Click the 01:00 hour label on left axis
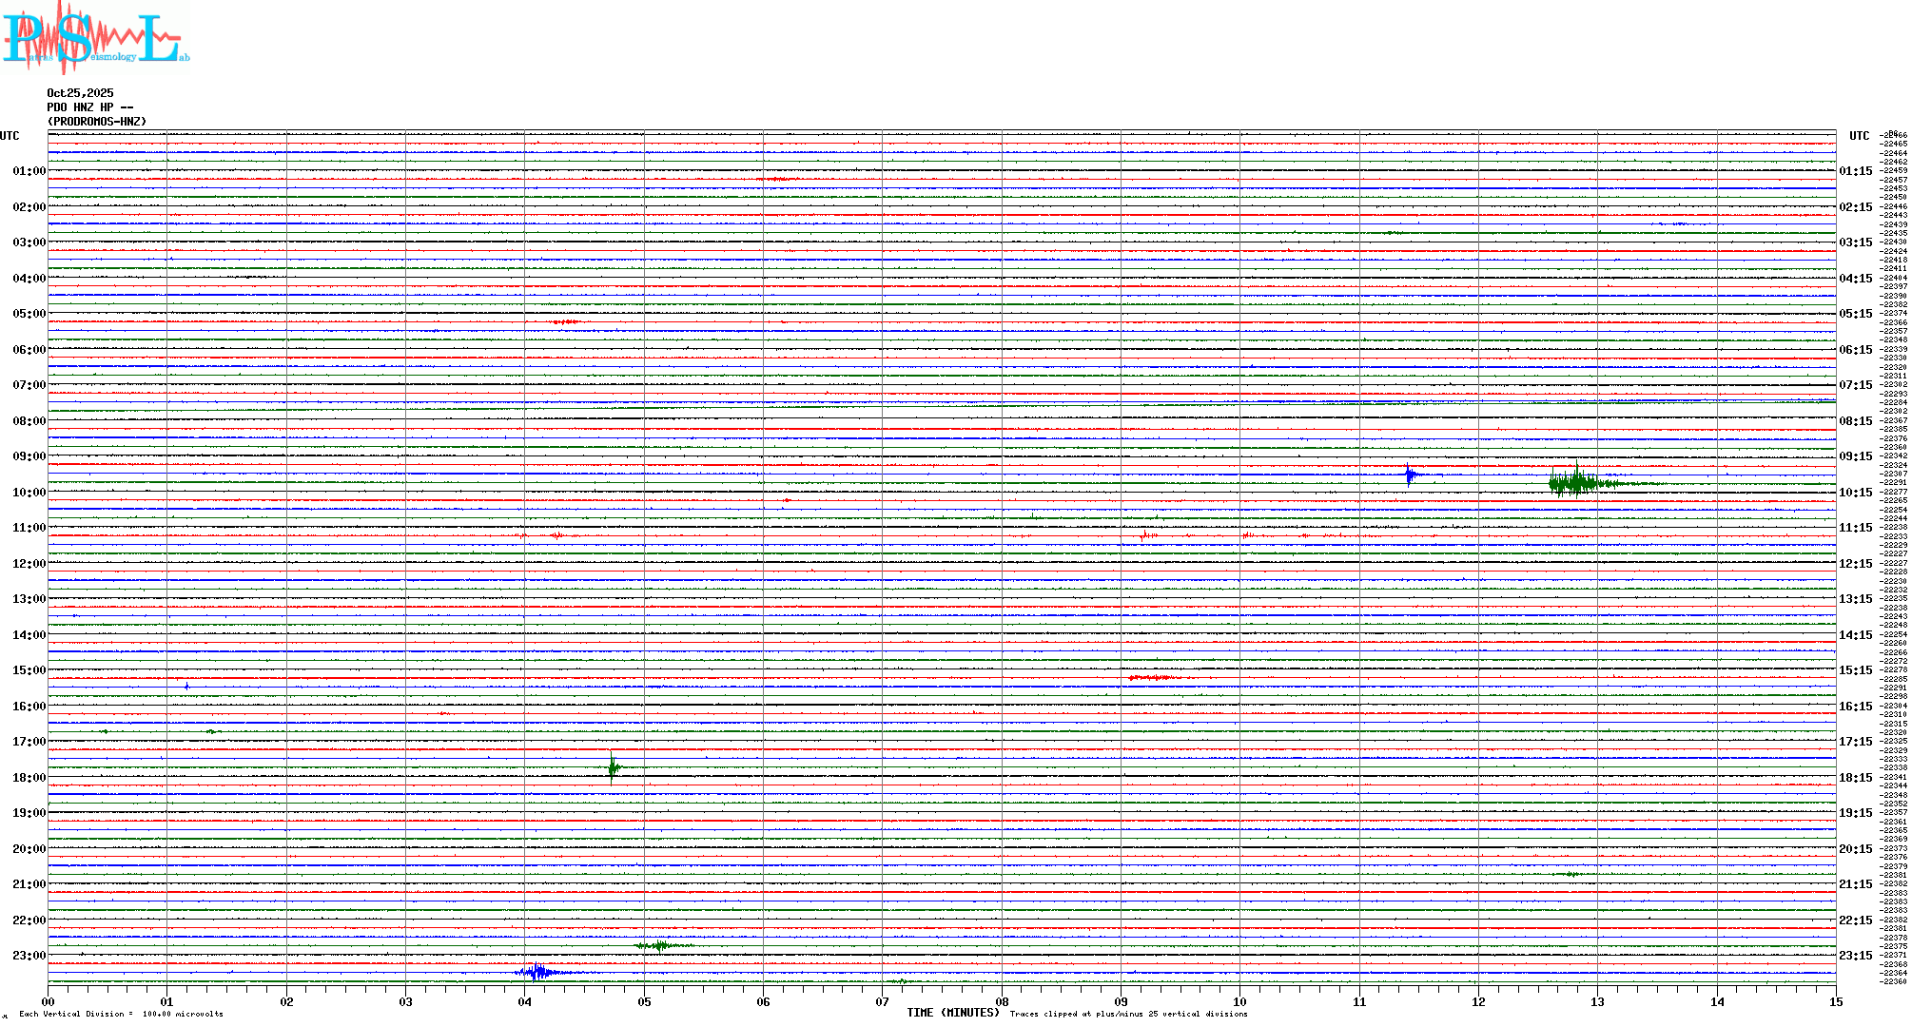This screenshot has width=1912, height=1027. tap(29, 171)
